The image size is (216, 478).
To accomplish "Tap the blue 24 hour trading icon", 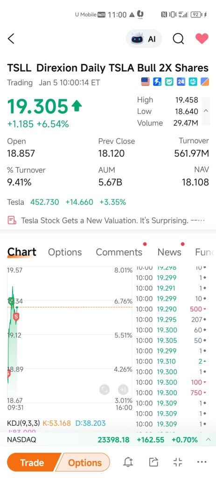I will point(181,82).
